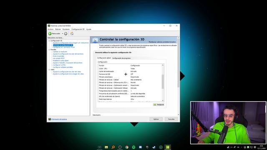Click the NVIDIA Control Panel taskbar icon
Image resolution: width=267 pixels, height=150 pixels.
tap(168, 147)
